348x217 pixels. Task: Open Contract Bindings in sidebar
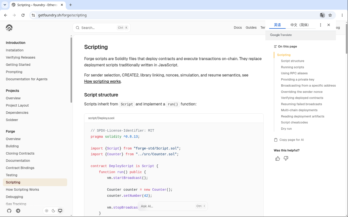tap(20, 168)
